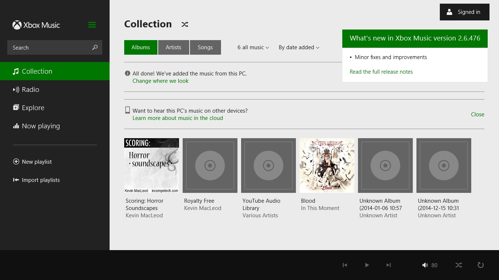The image size is (499, 280).
Task: Skip to next track
Action: [388, 265]
